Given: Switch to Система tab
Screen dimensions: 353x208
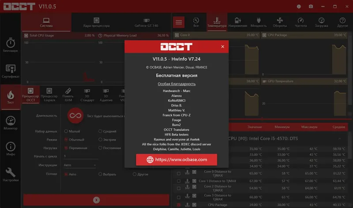Looking at the screenshot, I should click(46, 22).
